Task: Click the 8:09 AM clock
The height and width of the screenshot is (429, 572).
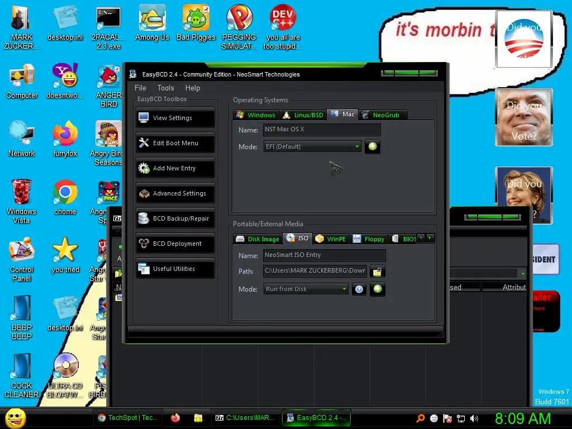Action: point(523,418)
